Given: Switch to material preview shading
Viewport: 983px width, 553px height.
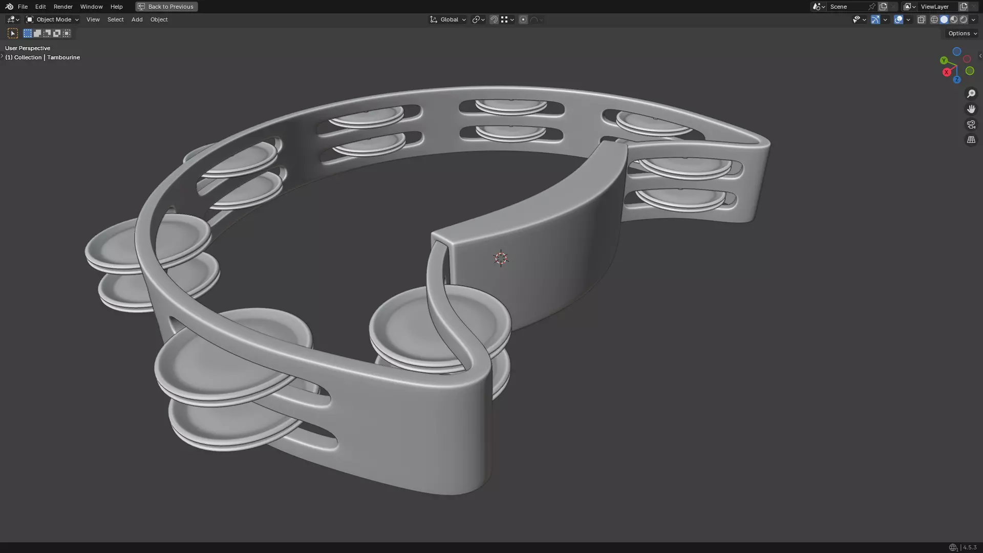Looking at the screenshot, I should 954,19.
